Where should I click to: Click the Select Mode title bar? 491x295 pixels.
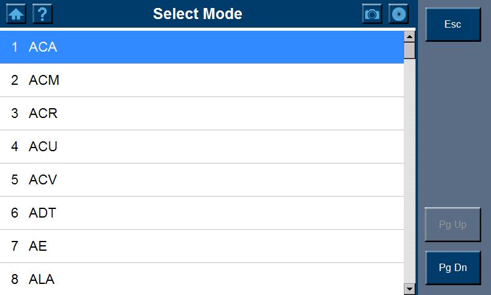[x=198, y=14]
